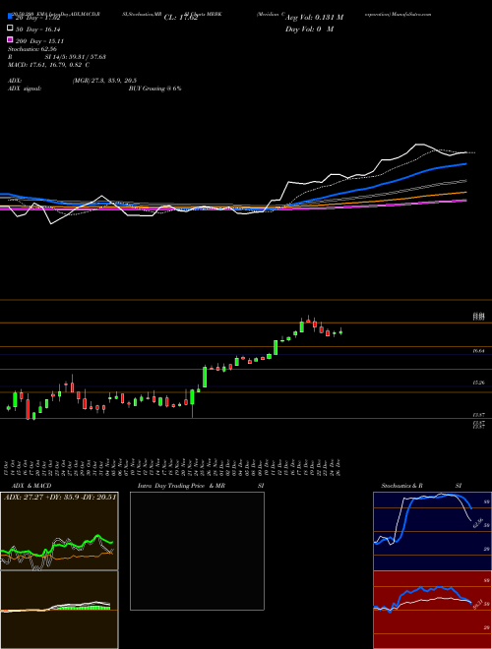Click the magenta 200 Day legend swatch
The image size is (492, 649).
[10, 39]
